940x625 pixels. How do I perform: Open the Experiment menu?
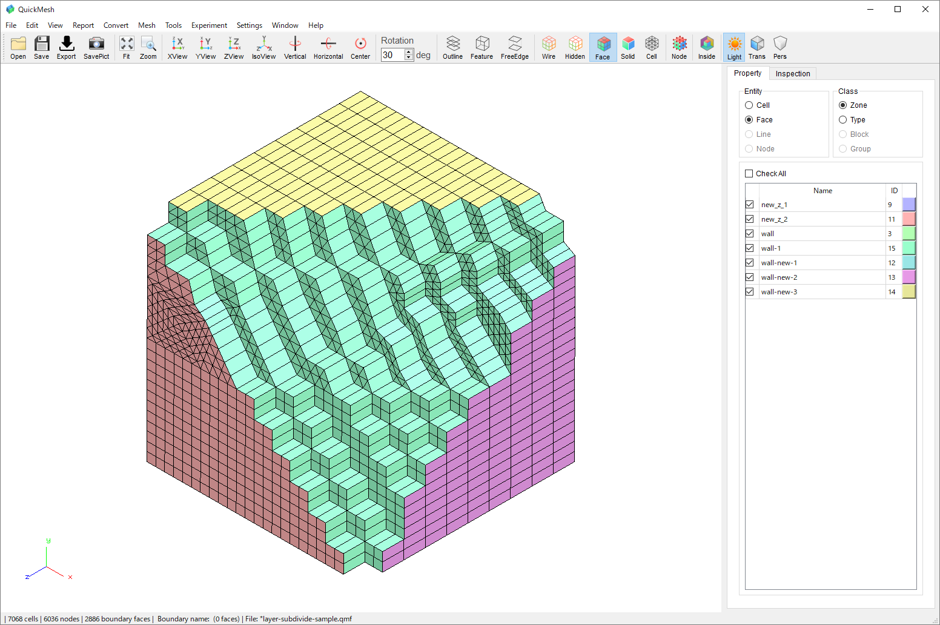click(x=209, y=25)
